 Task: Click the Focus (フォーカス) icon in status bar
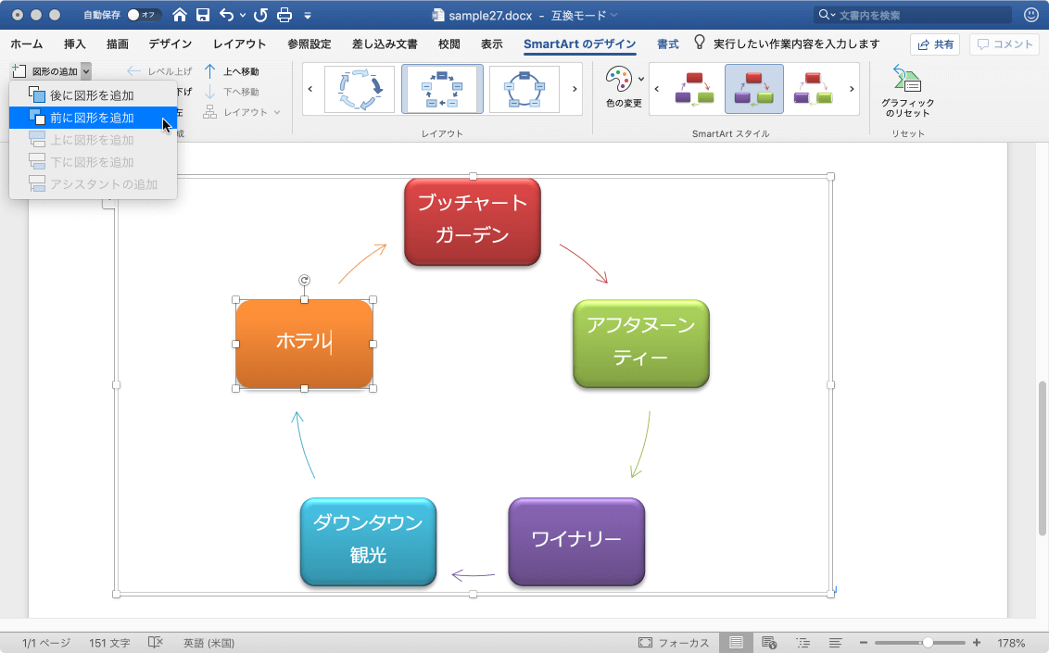(645, 642)
